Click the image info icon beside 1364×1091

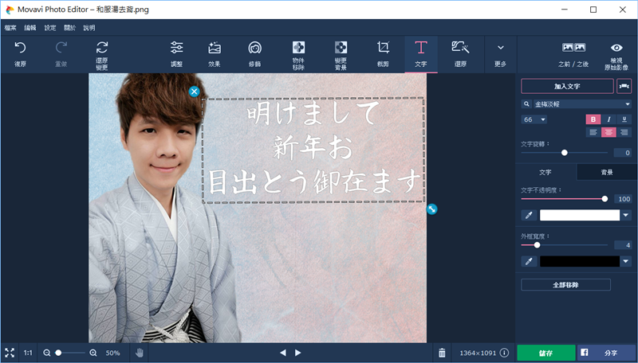(x=504, y=353)
